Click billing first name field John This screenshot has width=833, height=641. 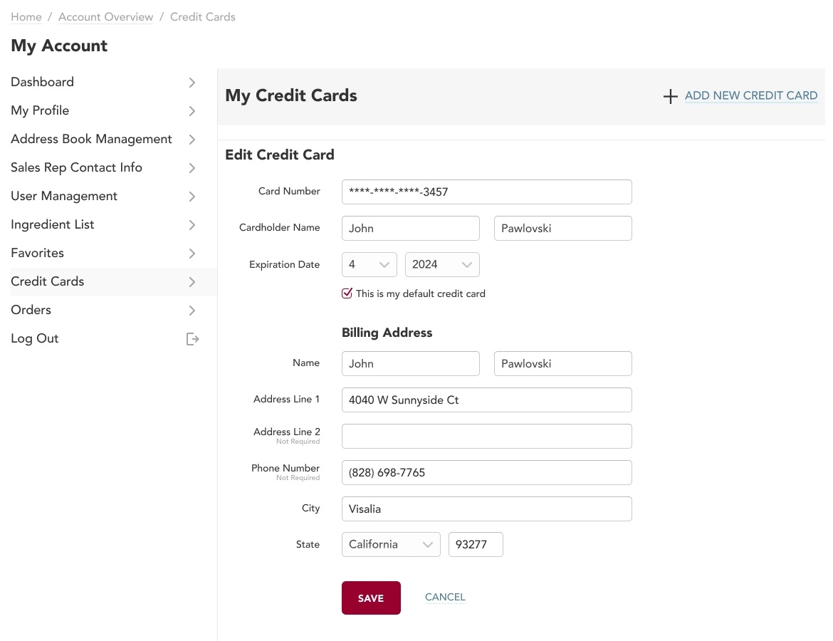pos(411,363)
